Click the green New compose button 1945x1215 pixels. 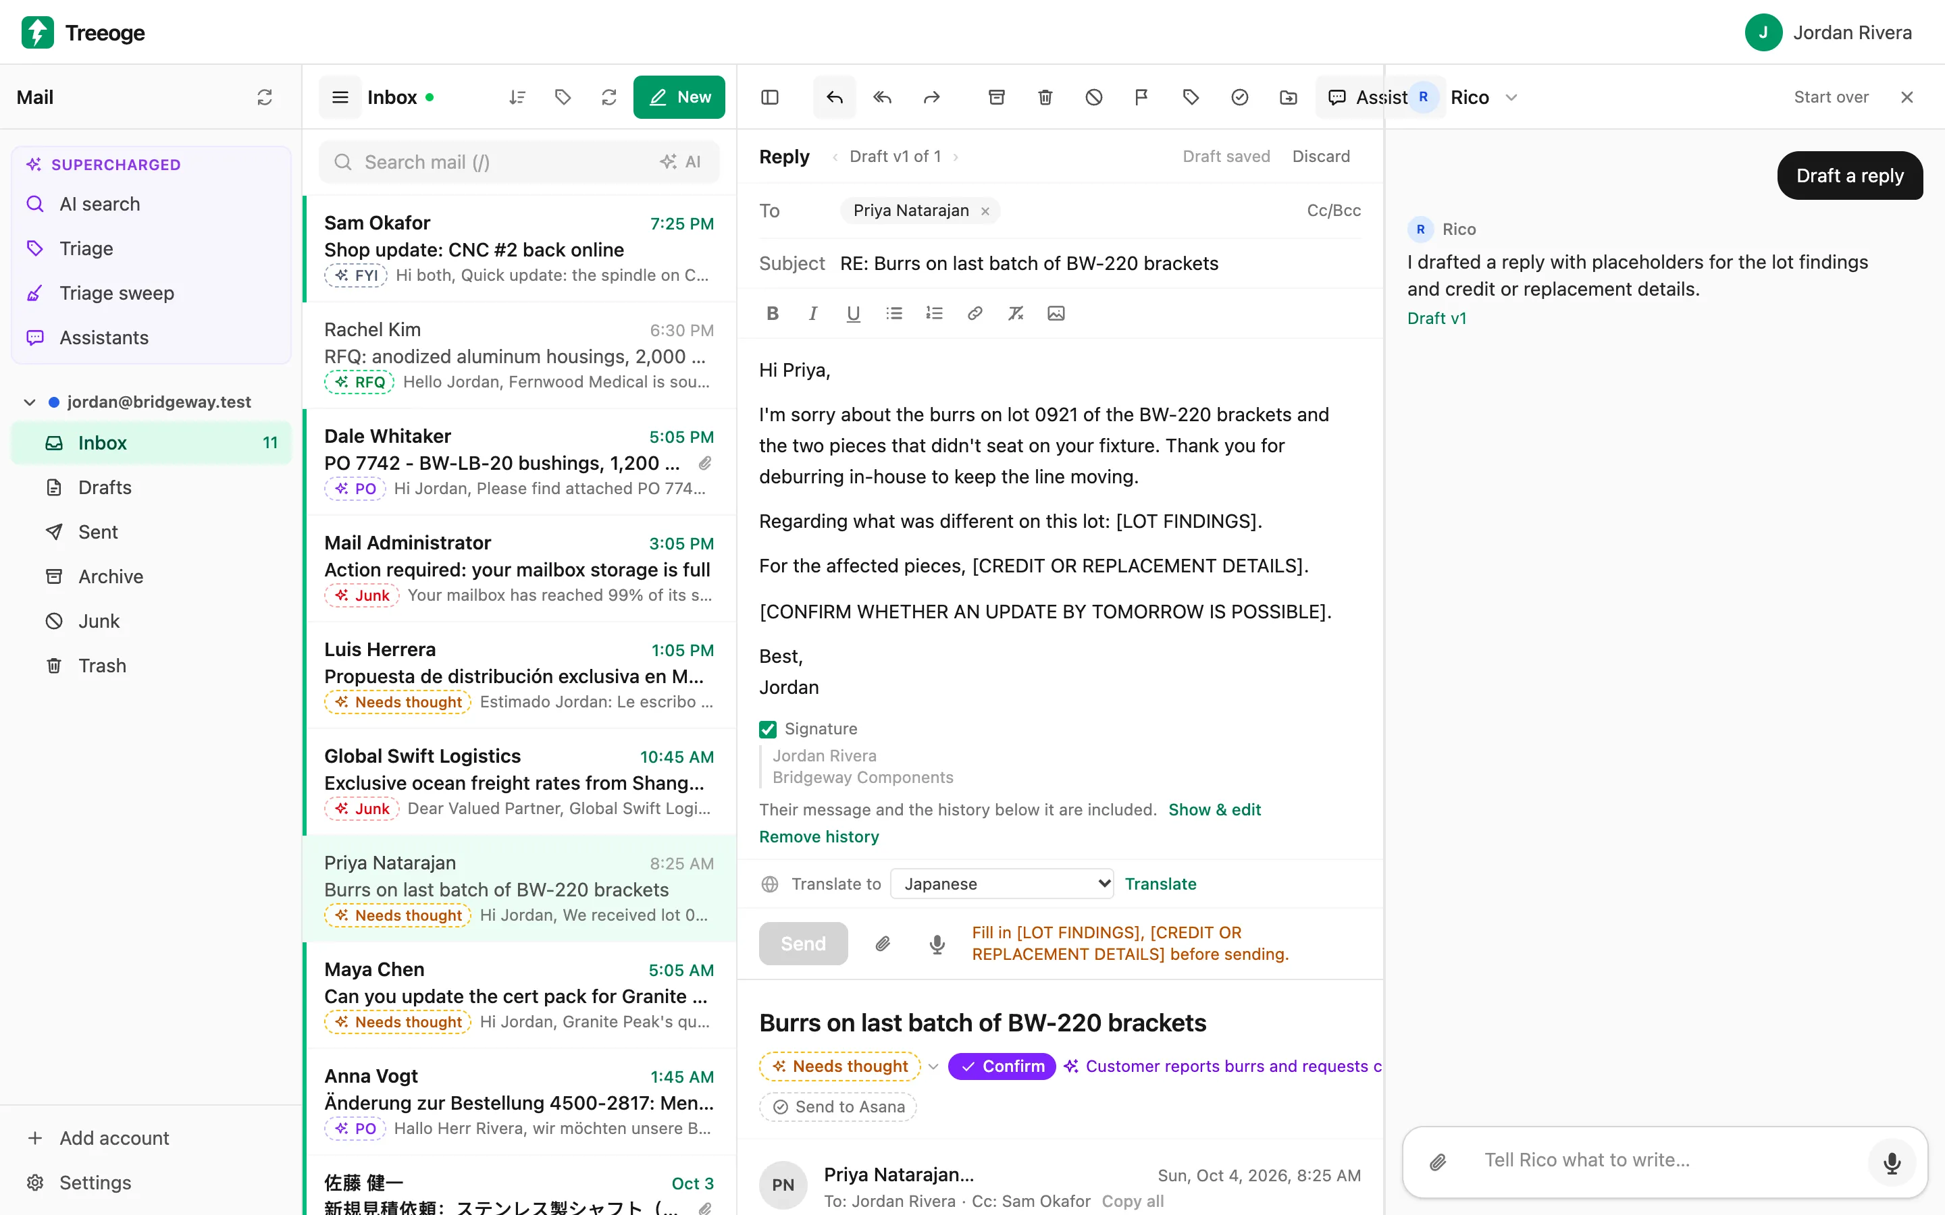[679, 97]
